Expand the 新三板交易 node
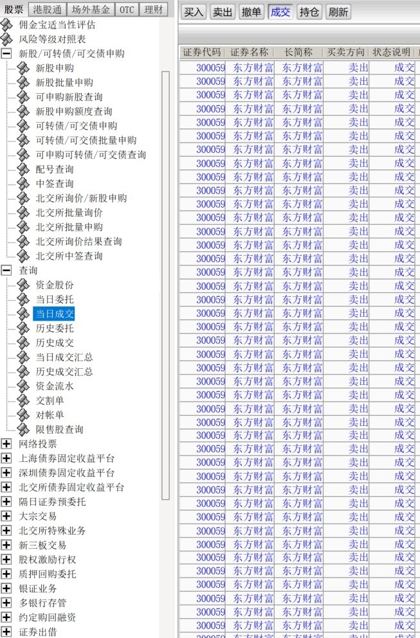 6,545
